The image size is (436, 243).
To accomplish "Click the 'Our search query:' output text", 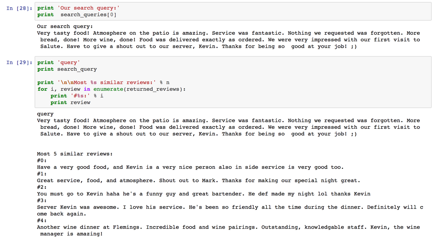I will click(65, 26).
